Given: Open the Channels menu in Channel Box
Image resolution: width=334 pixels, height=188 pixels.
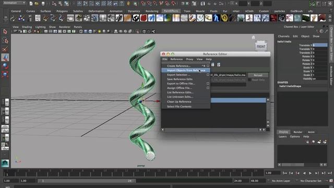Looking at the screenshot, I should pos(283,36).
